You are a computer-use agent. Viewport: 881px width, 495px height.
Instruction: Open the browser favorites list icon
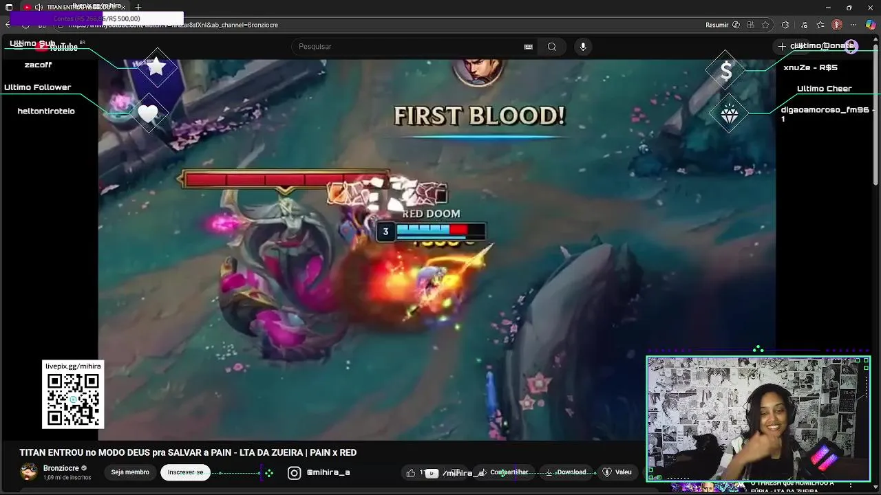tap(820, 25)
